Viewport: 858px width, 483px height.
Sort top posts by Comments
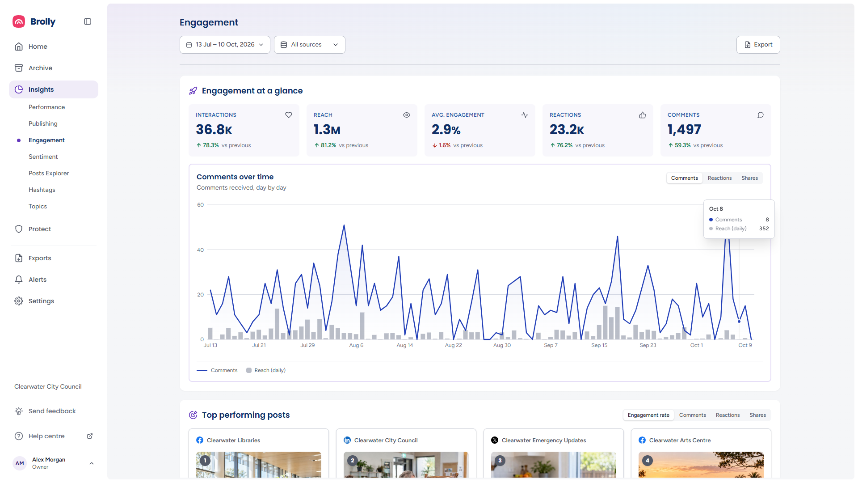[692, 415]
